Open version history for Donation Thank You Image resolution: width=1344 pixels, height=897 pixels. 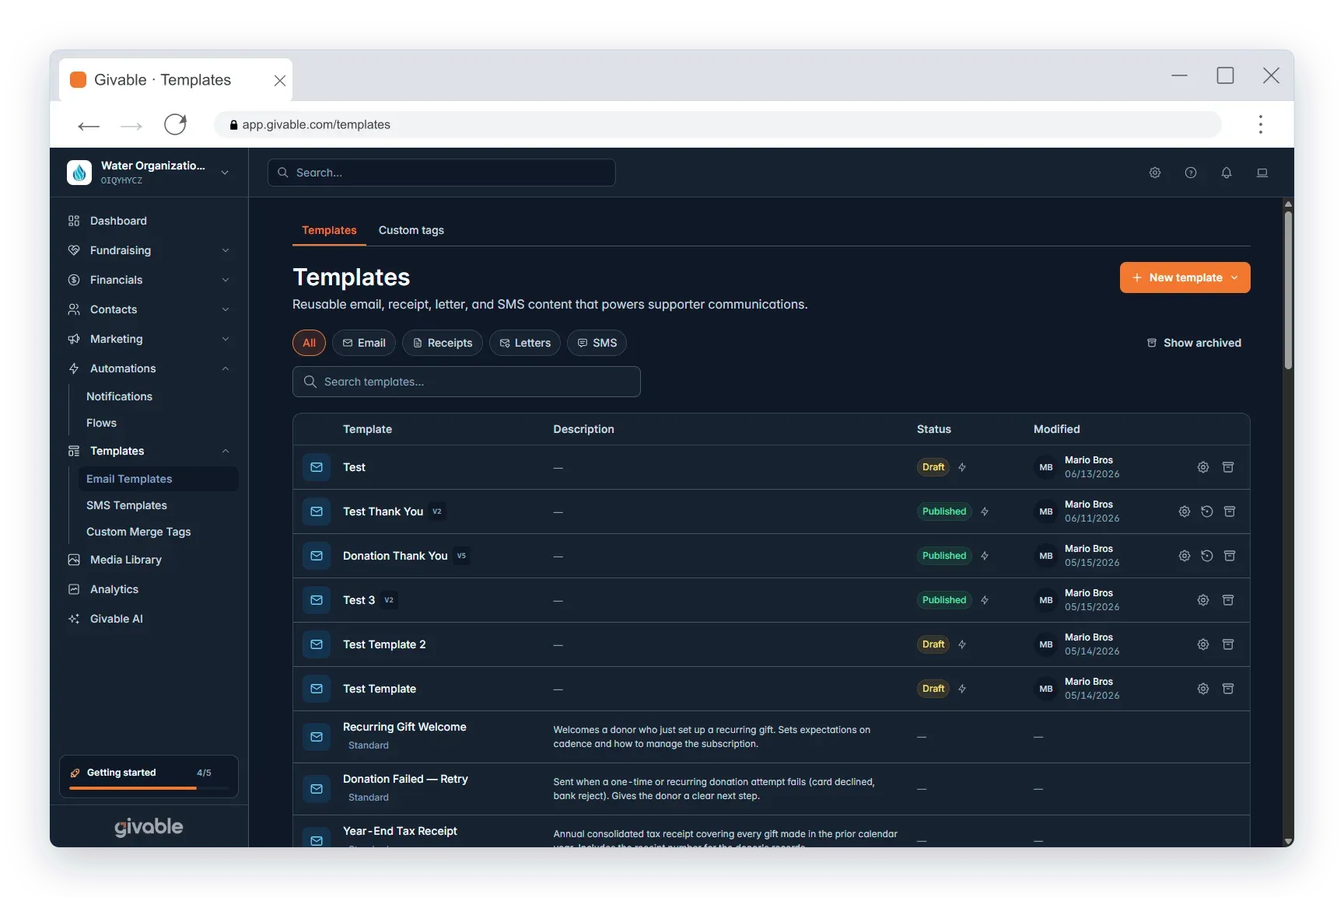point(1207,556)
